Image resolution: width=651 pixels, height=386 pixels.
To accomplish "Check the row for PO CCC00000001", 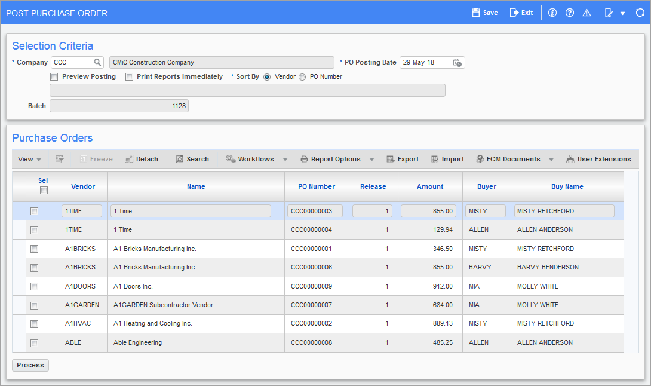I will (x=35, y=249).
